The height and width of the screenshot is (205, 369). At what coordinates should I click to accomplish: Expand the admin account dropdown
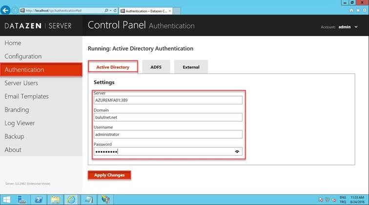click(x=356, y=27)
